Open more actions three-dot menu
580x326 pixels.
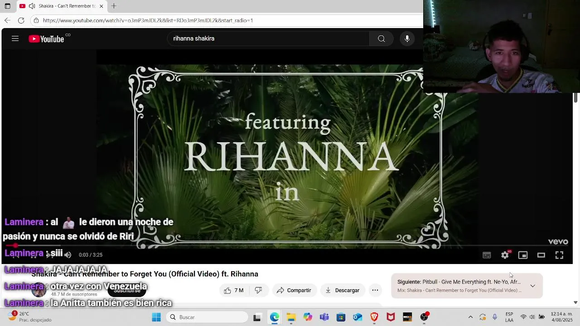(375, 290)
